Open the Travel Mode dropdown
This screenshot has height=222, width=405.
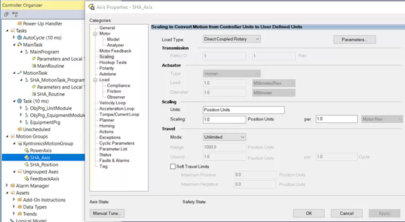pos(224,137)
